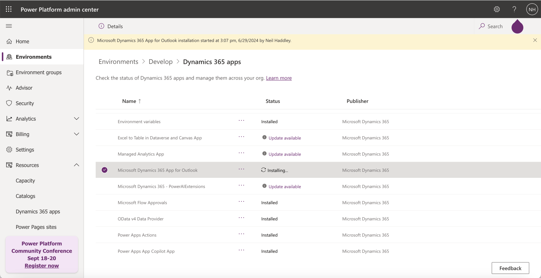Image resolution: width=541 pixels, height=278 pixels.
Task: Collapse the navigation hamburger menu
Action: 9,26
